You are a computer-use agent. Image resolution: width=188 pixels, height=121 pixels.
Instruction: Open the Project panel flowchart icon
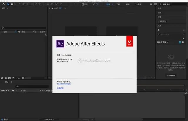tap(46, 35)
